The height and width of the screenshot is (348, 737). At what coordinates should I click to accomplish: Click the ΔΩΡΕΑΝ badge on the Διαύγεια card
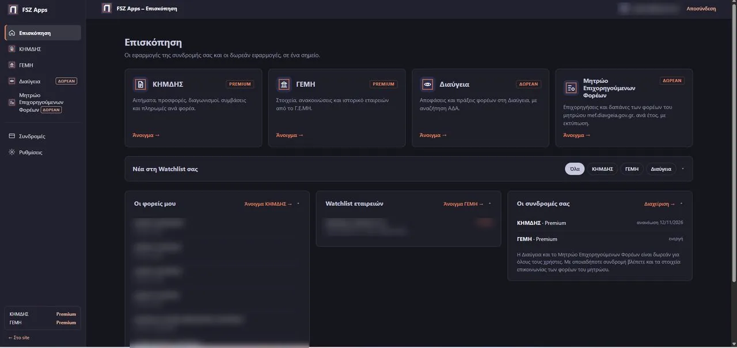click(x=529, y=84)
